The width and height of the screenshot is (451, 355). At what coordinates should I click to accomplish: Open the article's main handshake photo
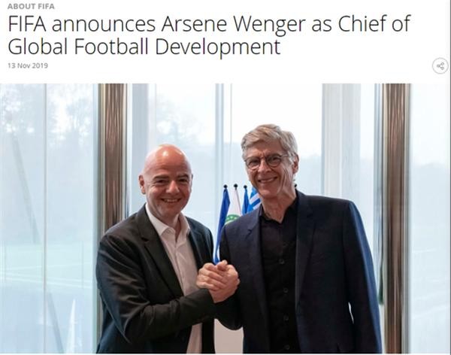tap(225, 218)
